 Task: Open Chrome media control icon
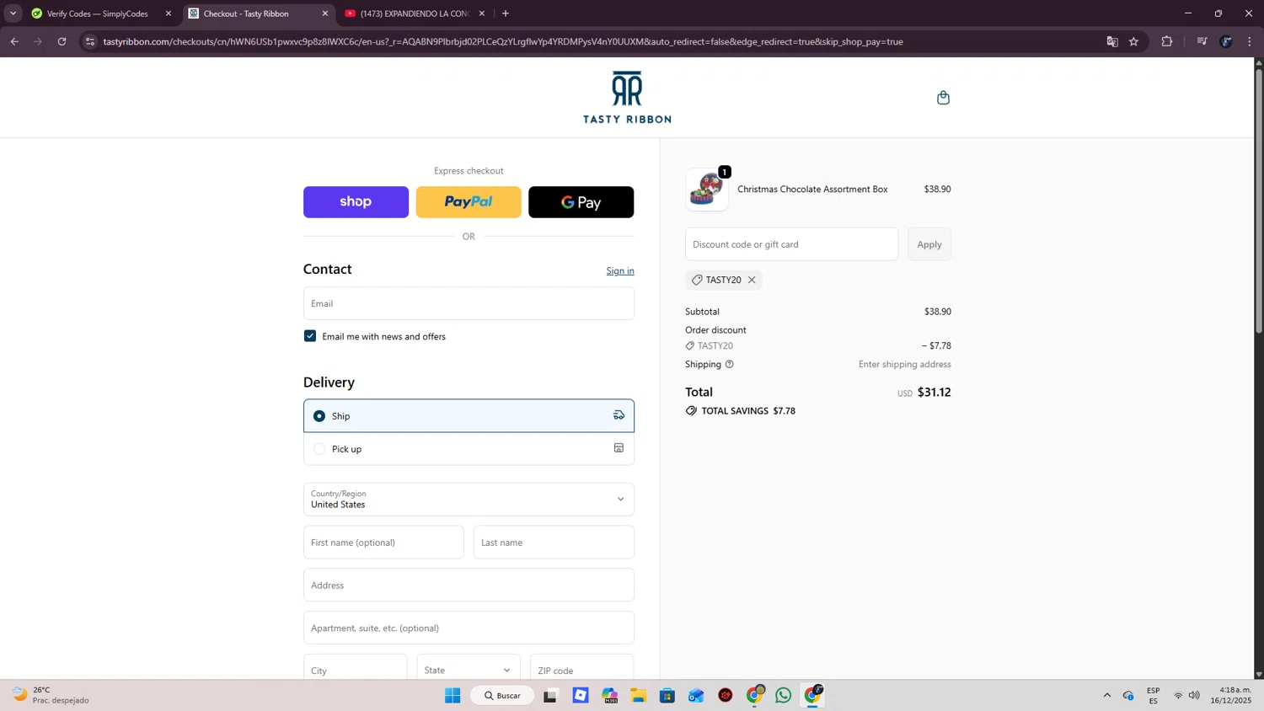coord(1202,41)
